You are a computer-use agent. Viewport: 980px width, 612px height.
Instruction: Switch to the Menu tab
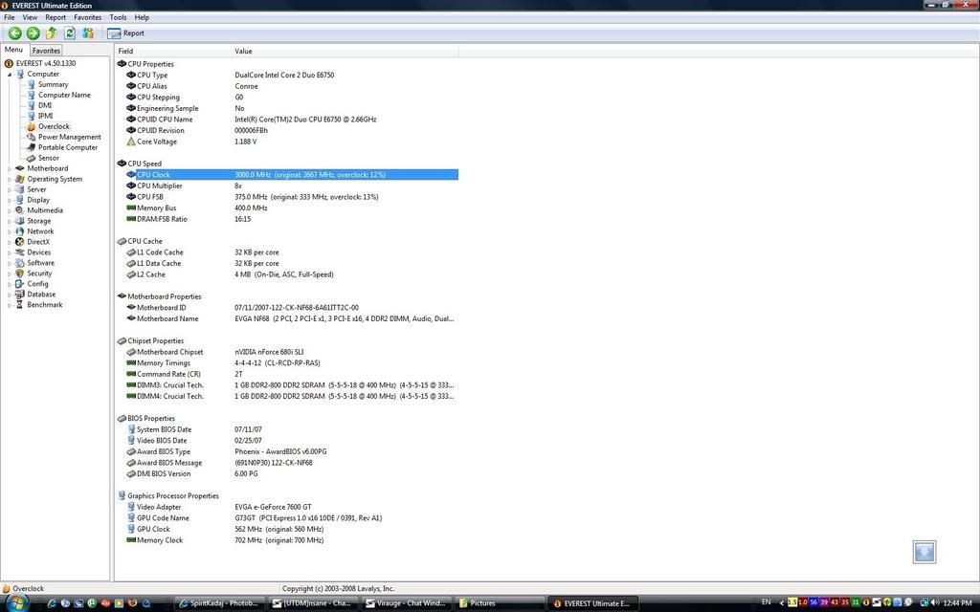click(13, 50)
